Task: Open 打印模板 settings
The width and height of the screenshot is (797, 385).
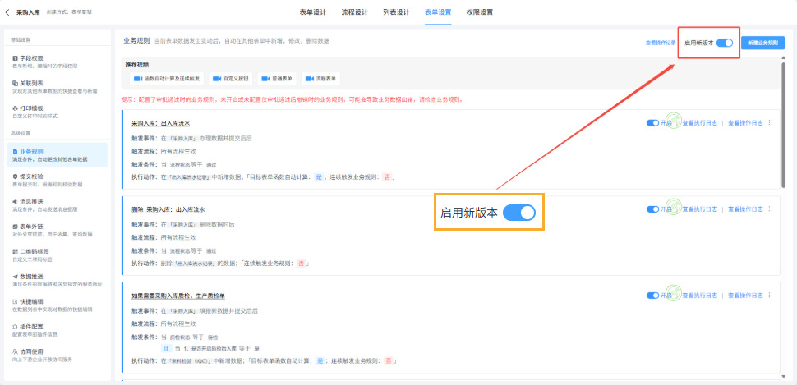Action: pyautogui.click(x=58, y=112)
